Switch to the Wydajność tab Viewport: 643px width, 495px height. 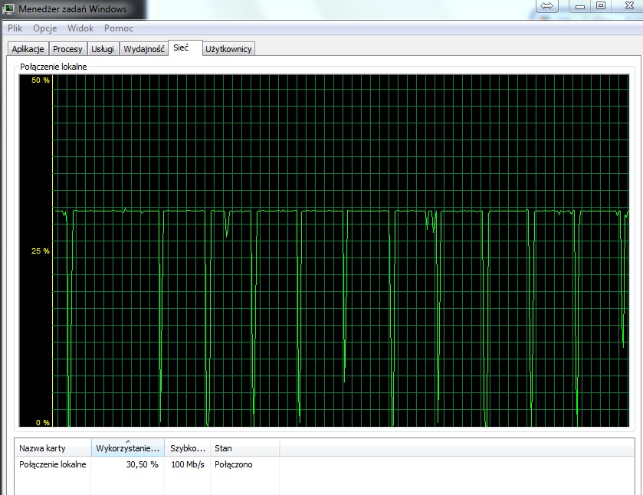144,49
